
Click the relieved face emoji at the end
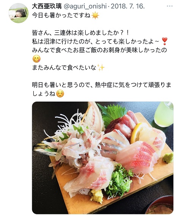point(60,94)
